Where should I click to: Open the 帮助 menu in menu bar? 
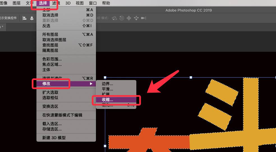[106, 3]
